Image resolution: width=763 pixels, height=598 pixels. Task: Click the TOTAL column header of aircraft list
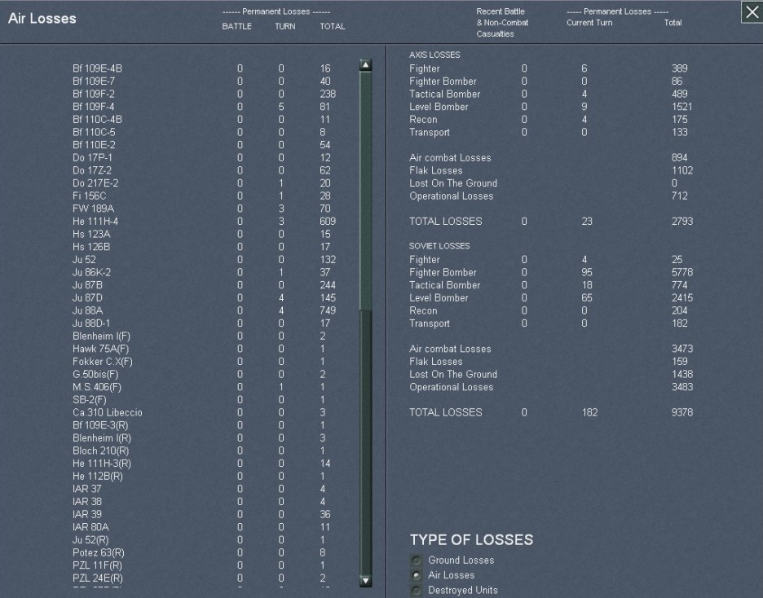332,26
